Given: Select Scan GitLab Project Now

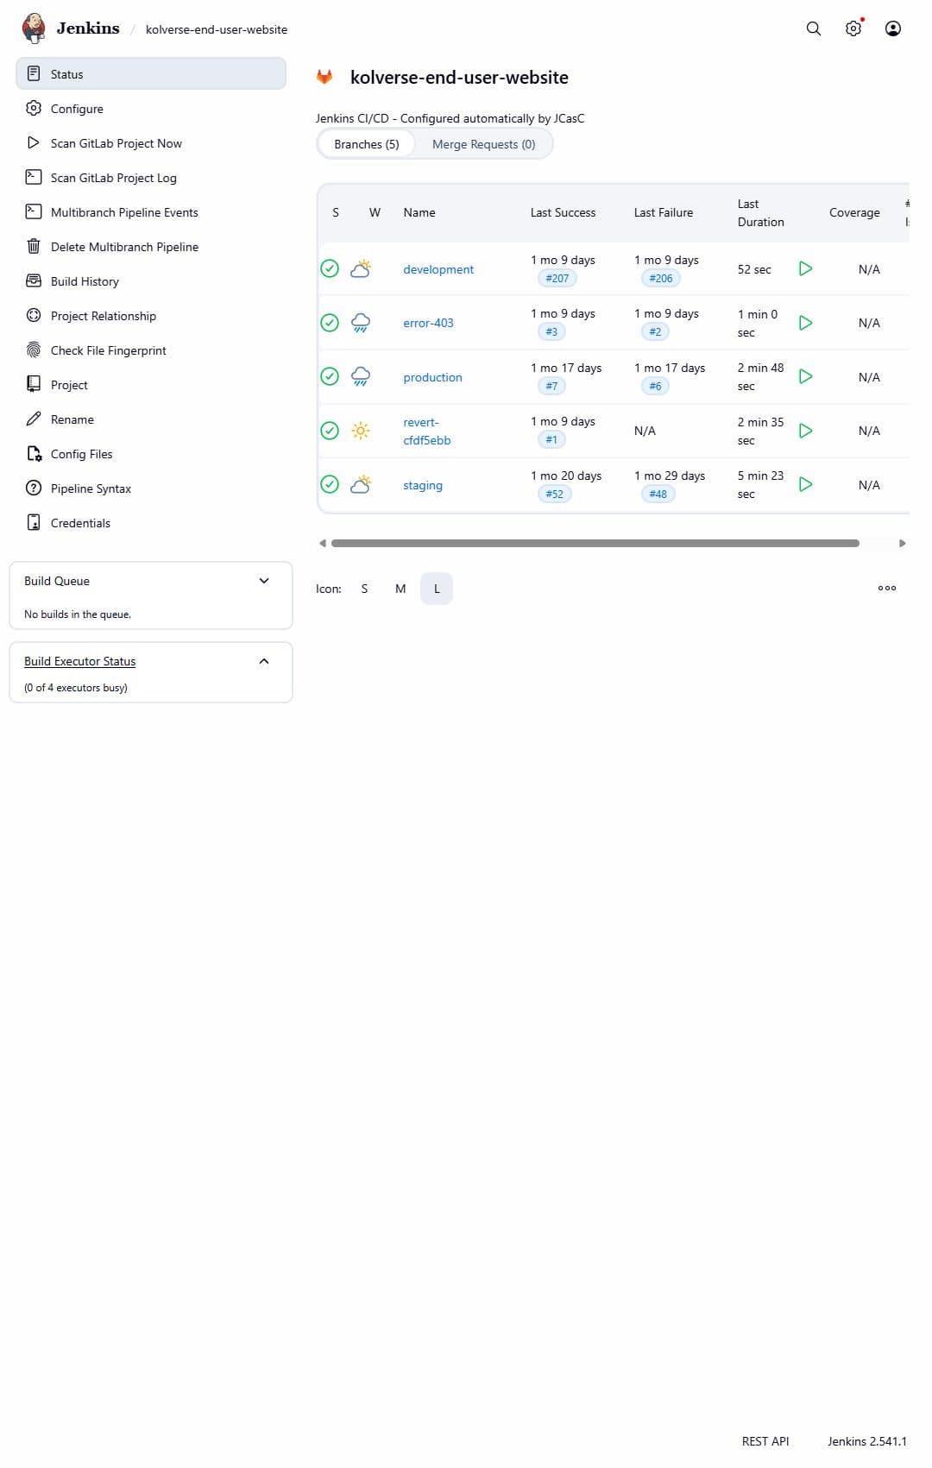Looking at the screenshot, I should point(151,143).
